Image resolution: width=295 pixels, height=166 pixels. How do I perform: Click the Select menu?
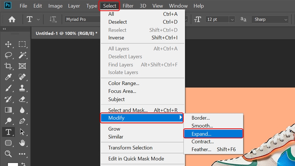pos(110,6)
